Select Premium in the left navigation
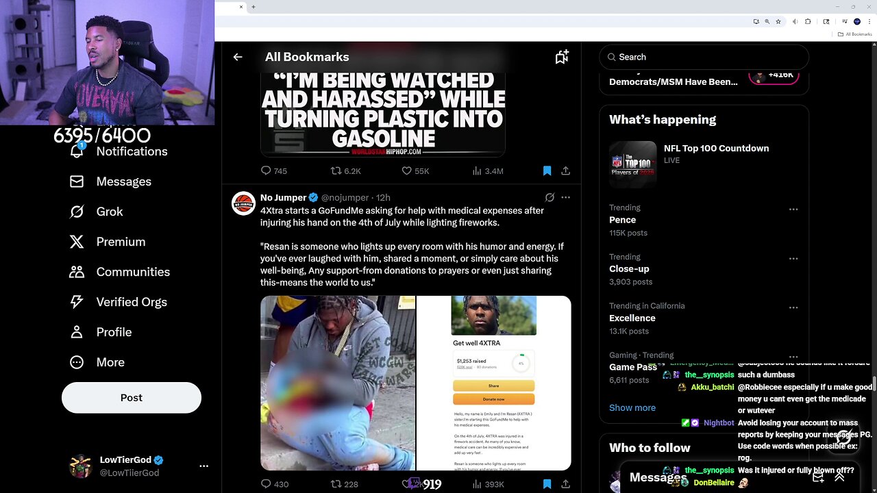Viewport: 877px width, 493px height. pos(107,242)
